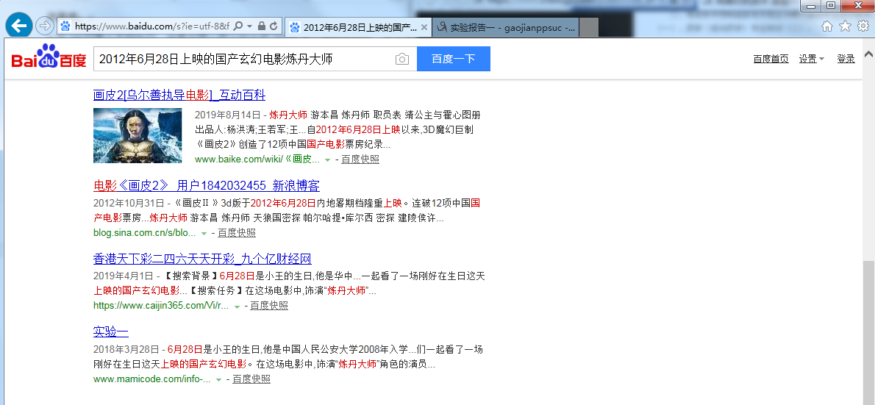Open the browser Home icon
875x405 pixels.
(x=827, y=26)
